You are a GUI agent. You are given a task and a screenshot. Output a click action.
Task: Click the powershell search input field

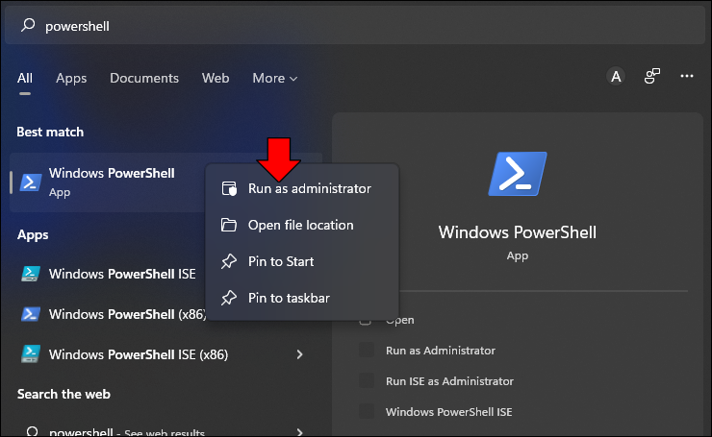coord(355,25)
